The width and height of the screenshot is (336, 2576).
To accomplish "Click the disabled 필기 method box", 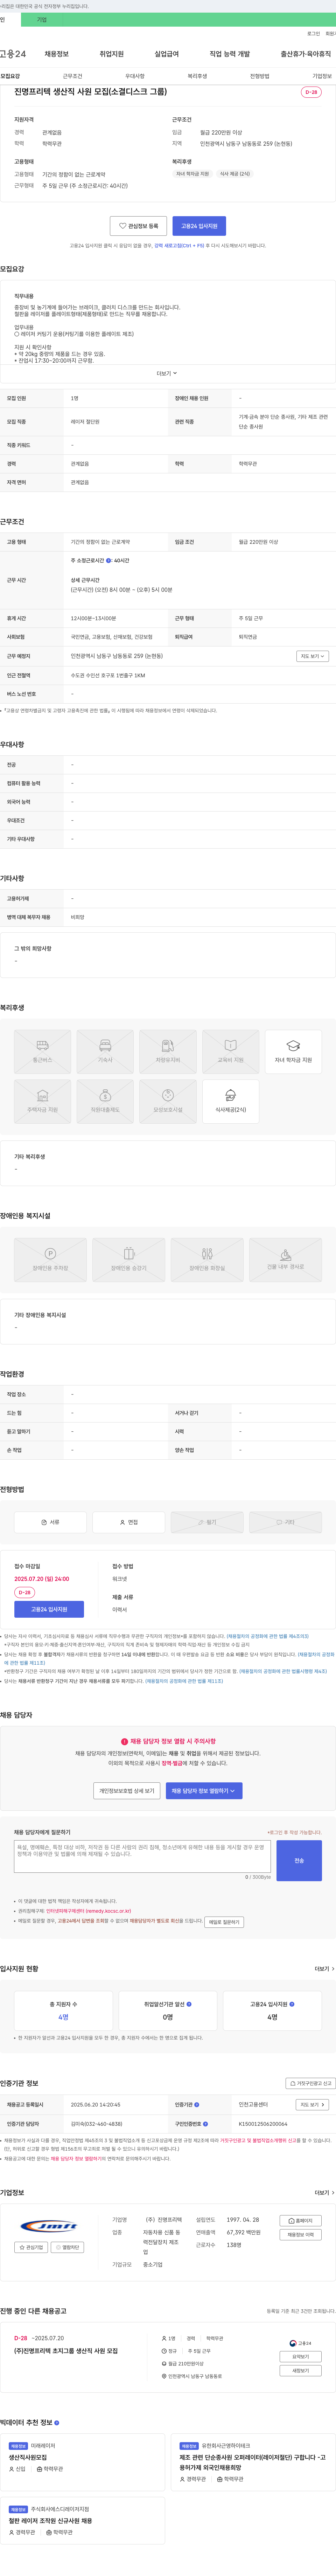I will 207,1522.
